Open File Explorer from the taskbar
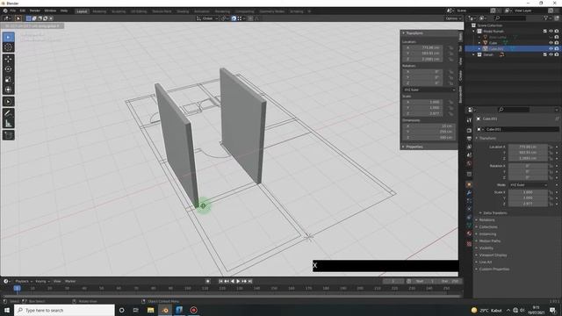 [x=150, y=310]
